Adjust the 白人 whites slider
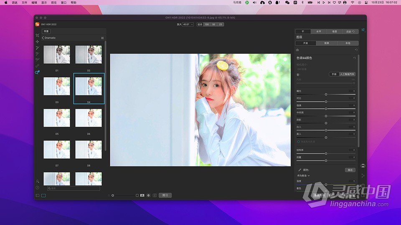The image size is (401, 225). click(x=326, y=130)
